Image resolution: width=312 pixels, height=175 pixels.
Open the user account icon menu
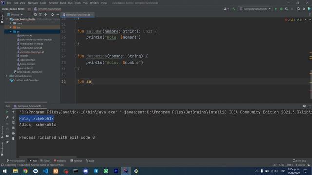tap(226, 9)
